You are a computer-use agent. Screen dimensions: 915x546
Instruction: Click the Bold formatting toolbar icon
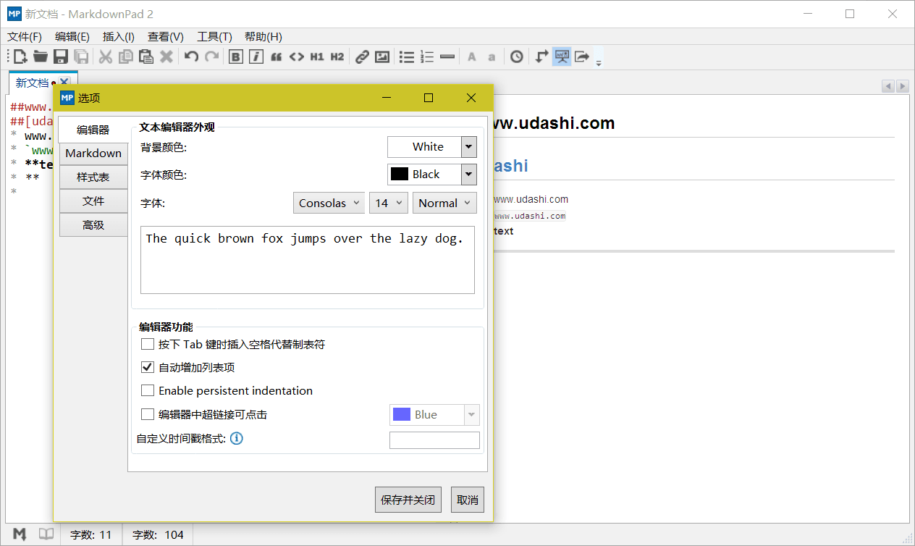point(236,56)
